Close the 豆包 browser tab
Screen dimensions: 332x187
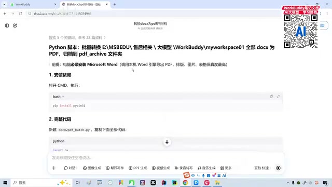(x=107, y=5)
